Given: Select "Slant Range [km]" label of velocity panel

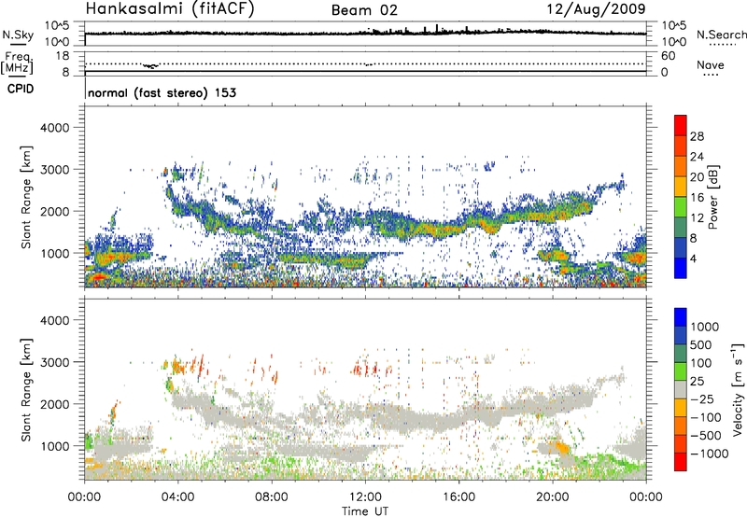Looking at the screenshot, I should [x=26, y=390].
